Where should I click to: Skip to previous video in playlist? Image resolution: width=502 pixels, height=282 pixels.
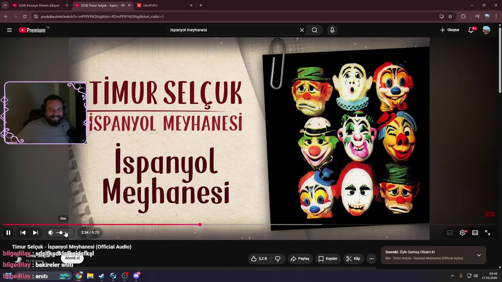[23, 233]
